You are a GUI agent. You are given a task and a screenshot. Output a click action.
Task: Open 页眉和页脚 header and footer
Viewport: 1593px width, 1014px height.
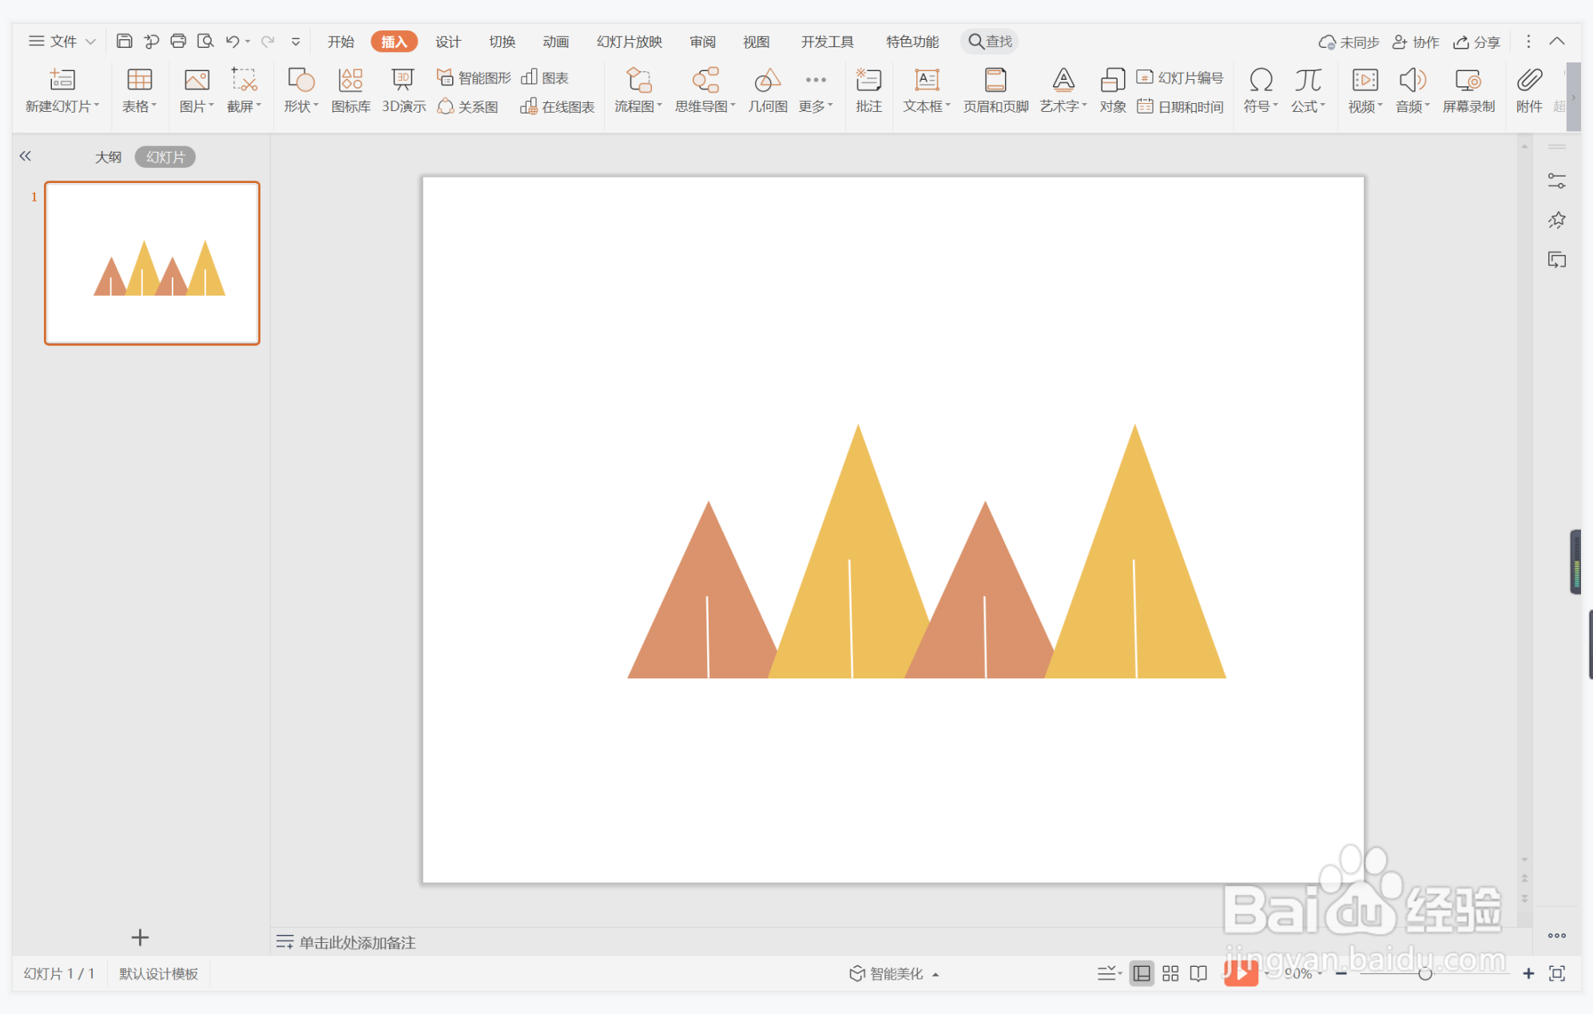[995, 90]
